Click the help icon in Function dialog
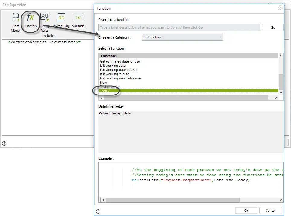The image size is (291, 216). pos(98,211)
